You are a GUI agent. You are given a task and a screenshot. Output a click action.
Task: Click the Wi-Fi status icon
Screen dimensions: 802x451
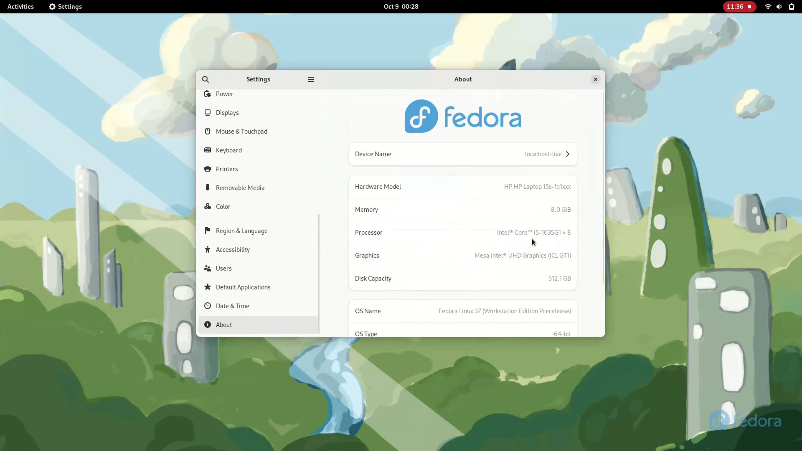[x=768, y=6]
